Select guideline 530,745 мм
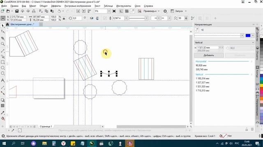 pos(202,69)
